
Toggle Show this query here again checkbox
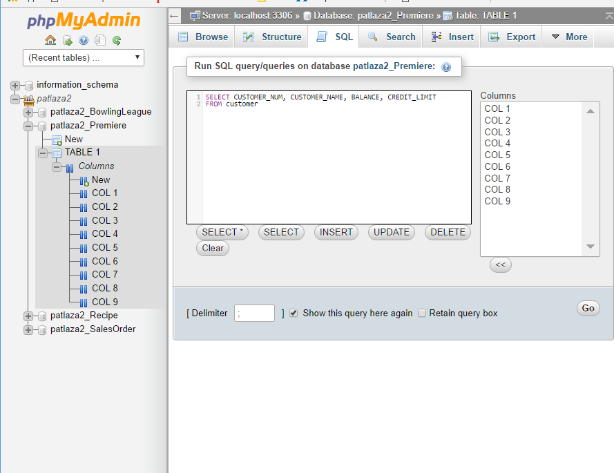click(294, 313)
